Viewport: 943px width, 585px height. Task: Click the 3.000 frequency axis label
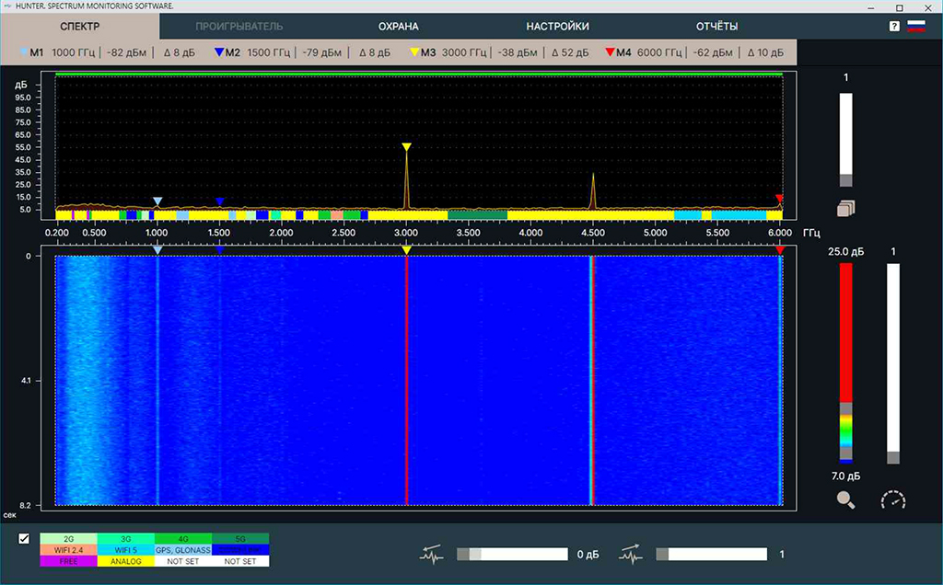coord(406,233)
